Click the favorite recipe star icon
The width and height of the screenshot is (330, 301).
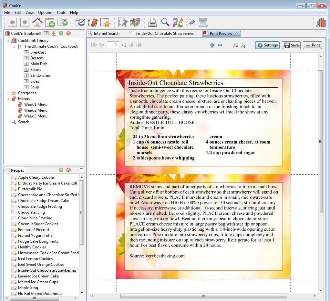(106, 22)
